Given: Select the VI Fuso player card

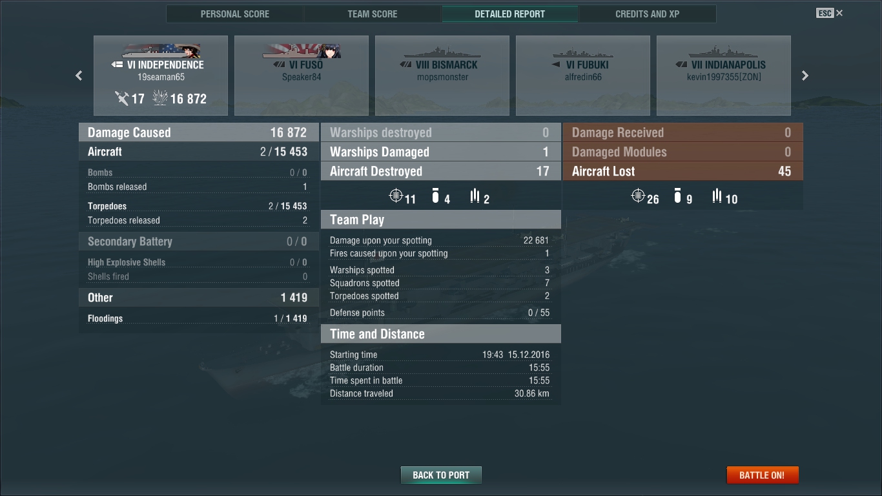Looking at the screenshot, I should pyautogui.click(x=302, y=76).
